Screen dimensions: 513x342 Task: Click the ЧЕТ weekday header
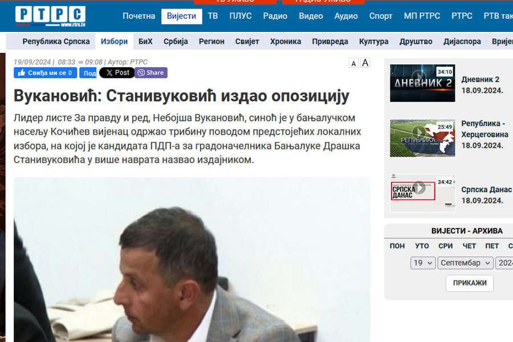click(x=469, y=246)
